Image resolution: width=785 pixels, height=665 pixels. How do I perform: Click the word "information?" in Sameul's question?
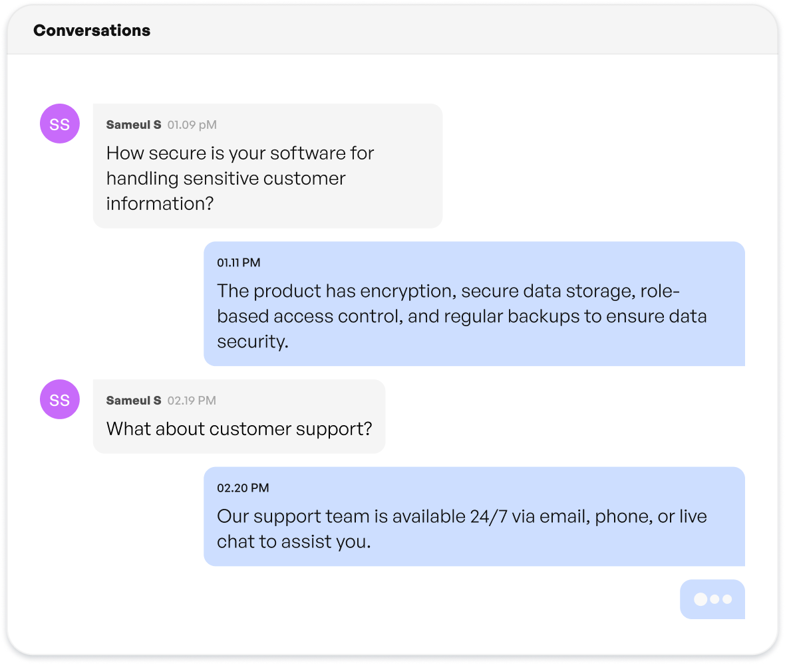pos(160,203)
